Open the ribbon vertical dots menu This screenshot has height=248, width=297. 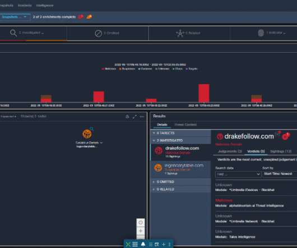pyautogui.click(x=170, y=245)
